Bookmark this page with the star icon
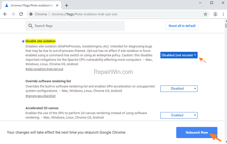227x144 pixels. tap(205, 14)
